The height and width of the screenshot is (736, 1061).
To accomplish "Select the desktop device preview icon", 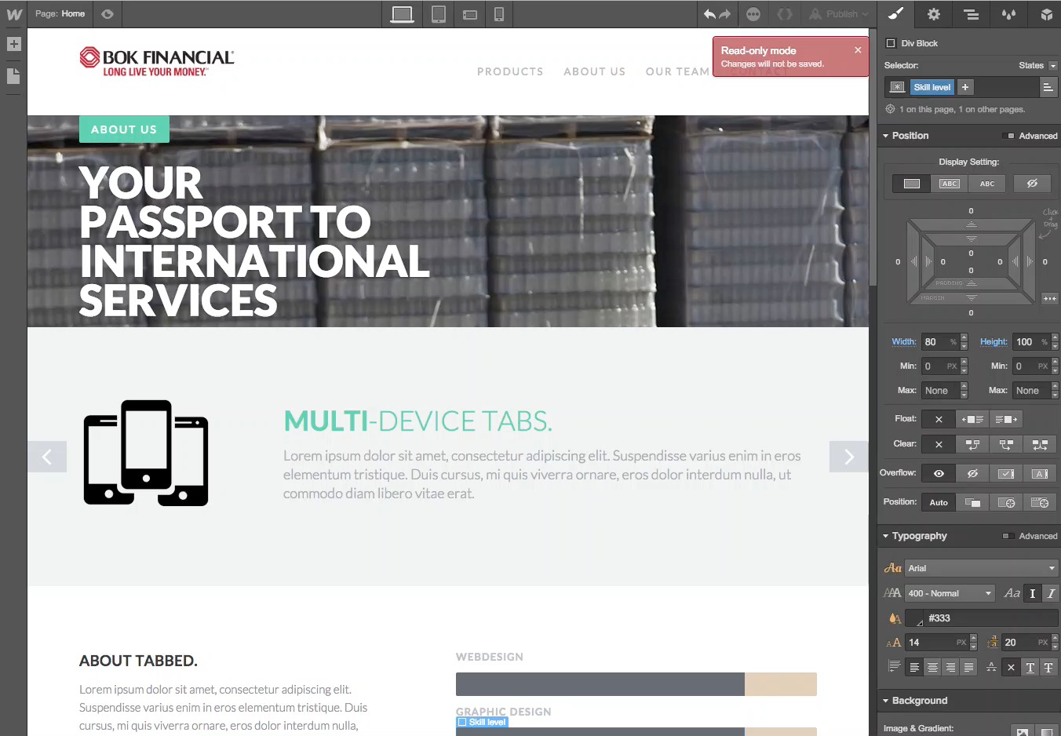I will point(403,14).
